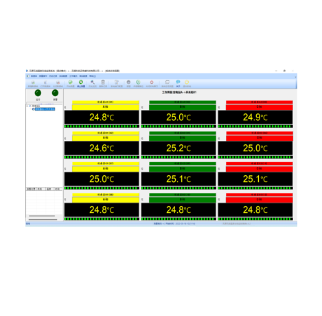The width and height of the screenshot is (322, 316).
Task: Select the highlighted switchgear tree item
Action: click(45, 109)
